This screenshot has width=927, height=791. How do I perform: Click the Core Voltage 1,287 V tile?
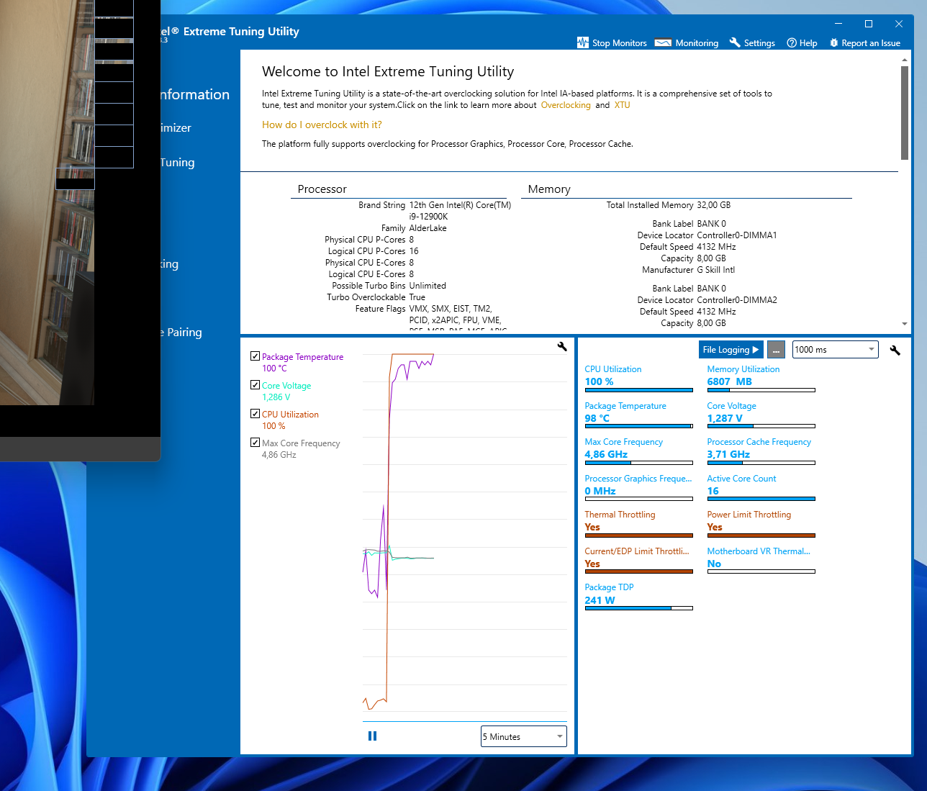761,415
